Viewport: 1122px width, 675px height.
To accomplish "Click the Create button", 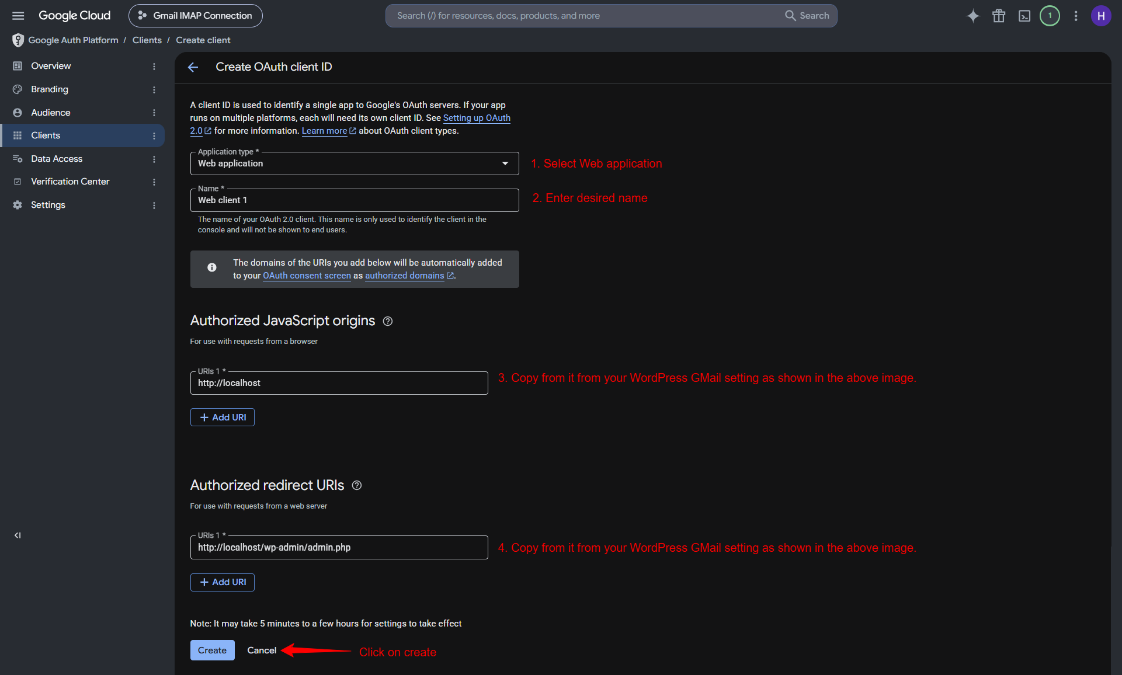I will [x=212, y=650].
